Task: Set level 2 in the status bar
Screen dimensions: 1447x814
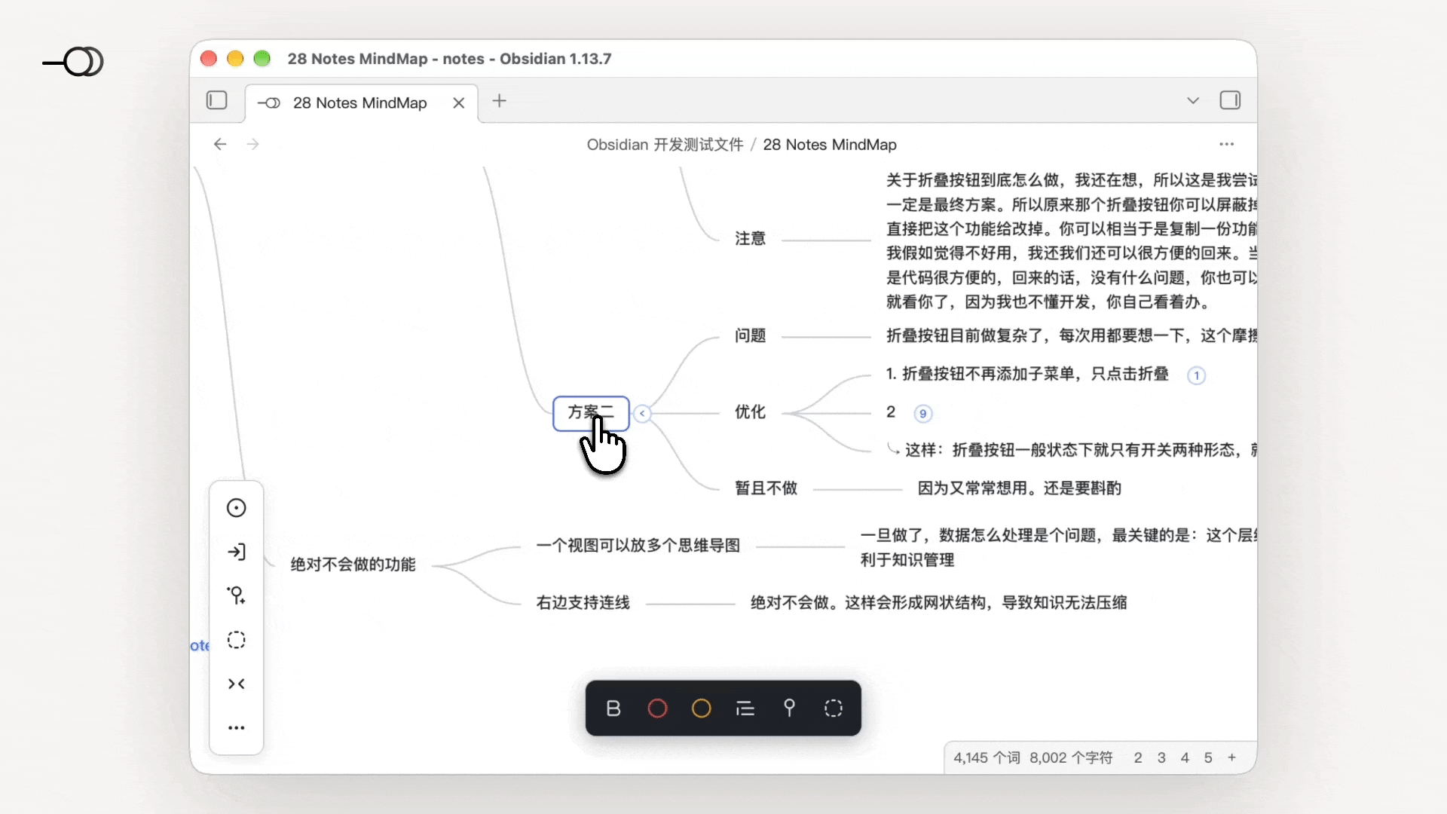Action: pos(1138,757)
